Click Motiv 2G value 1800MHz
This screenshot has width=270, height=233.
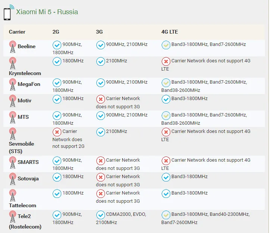pos(73,99)
